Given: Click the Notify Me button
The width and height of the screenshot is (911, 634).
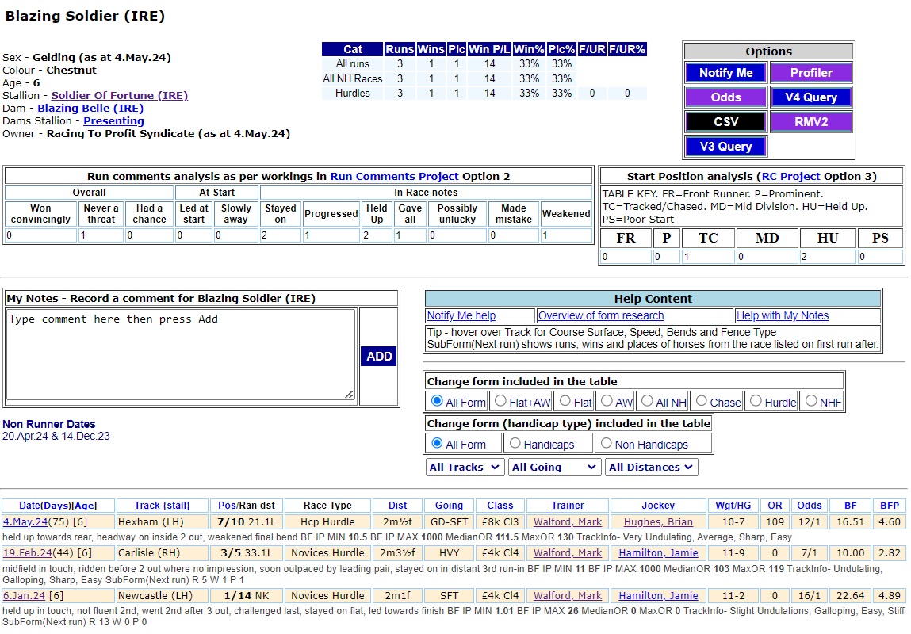Looking at the screenshot, I should [725, 73].
